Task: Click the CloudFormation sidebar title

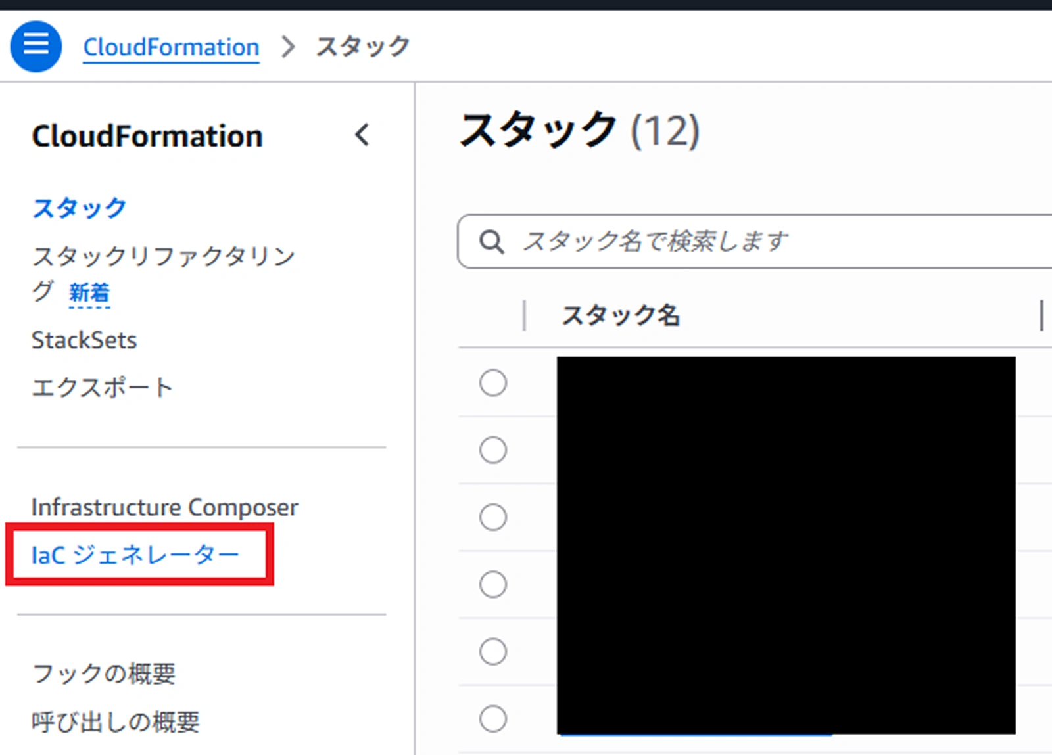Action: pyautogui.click(x=147, y=136)
